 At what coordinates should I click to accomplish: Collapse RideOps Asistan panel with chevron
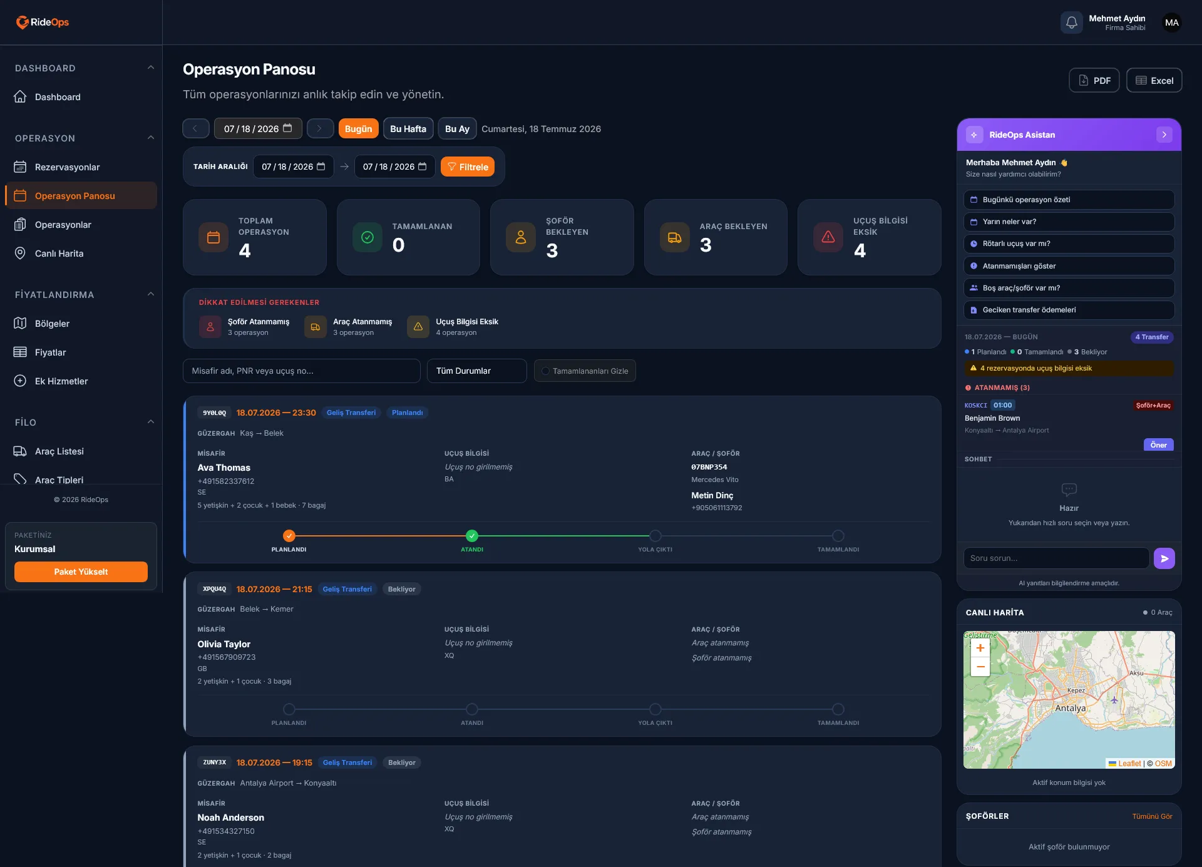[x=1164, y=135]
